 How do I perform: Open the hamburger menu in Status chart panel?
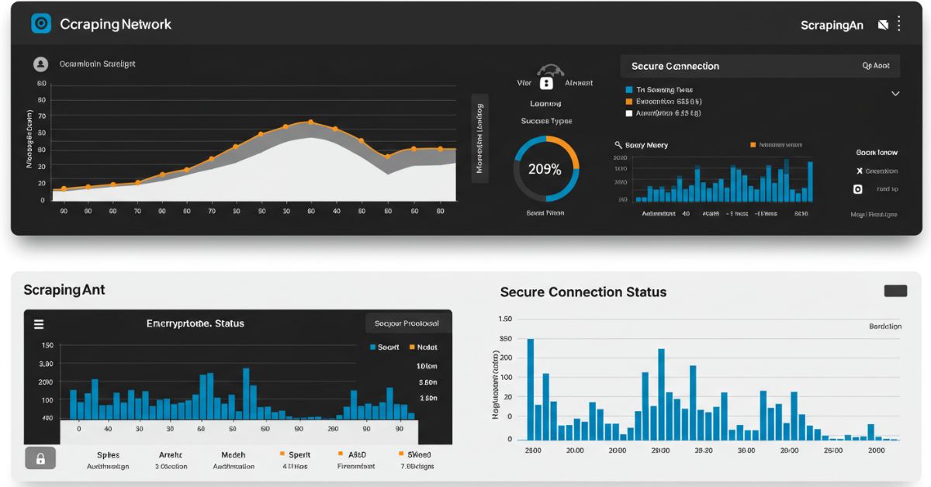tap(39, 324)
